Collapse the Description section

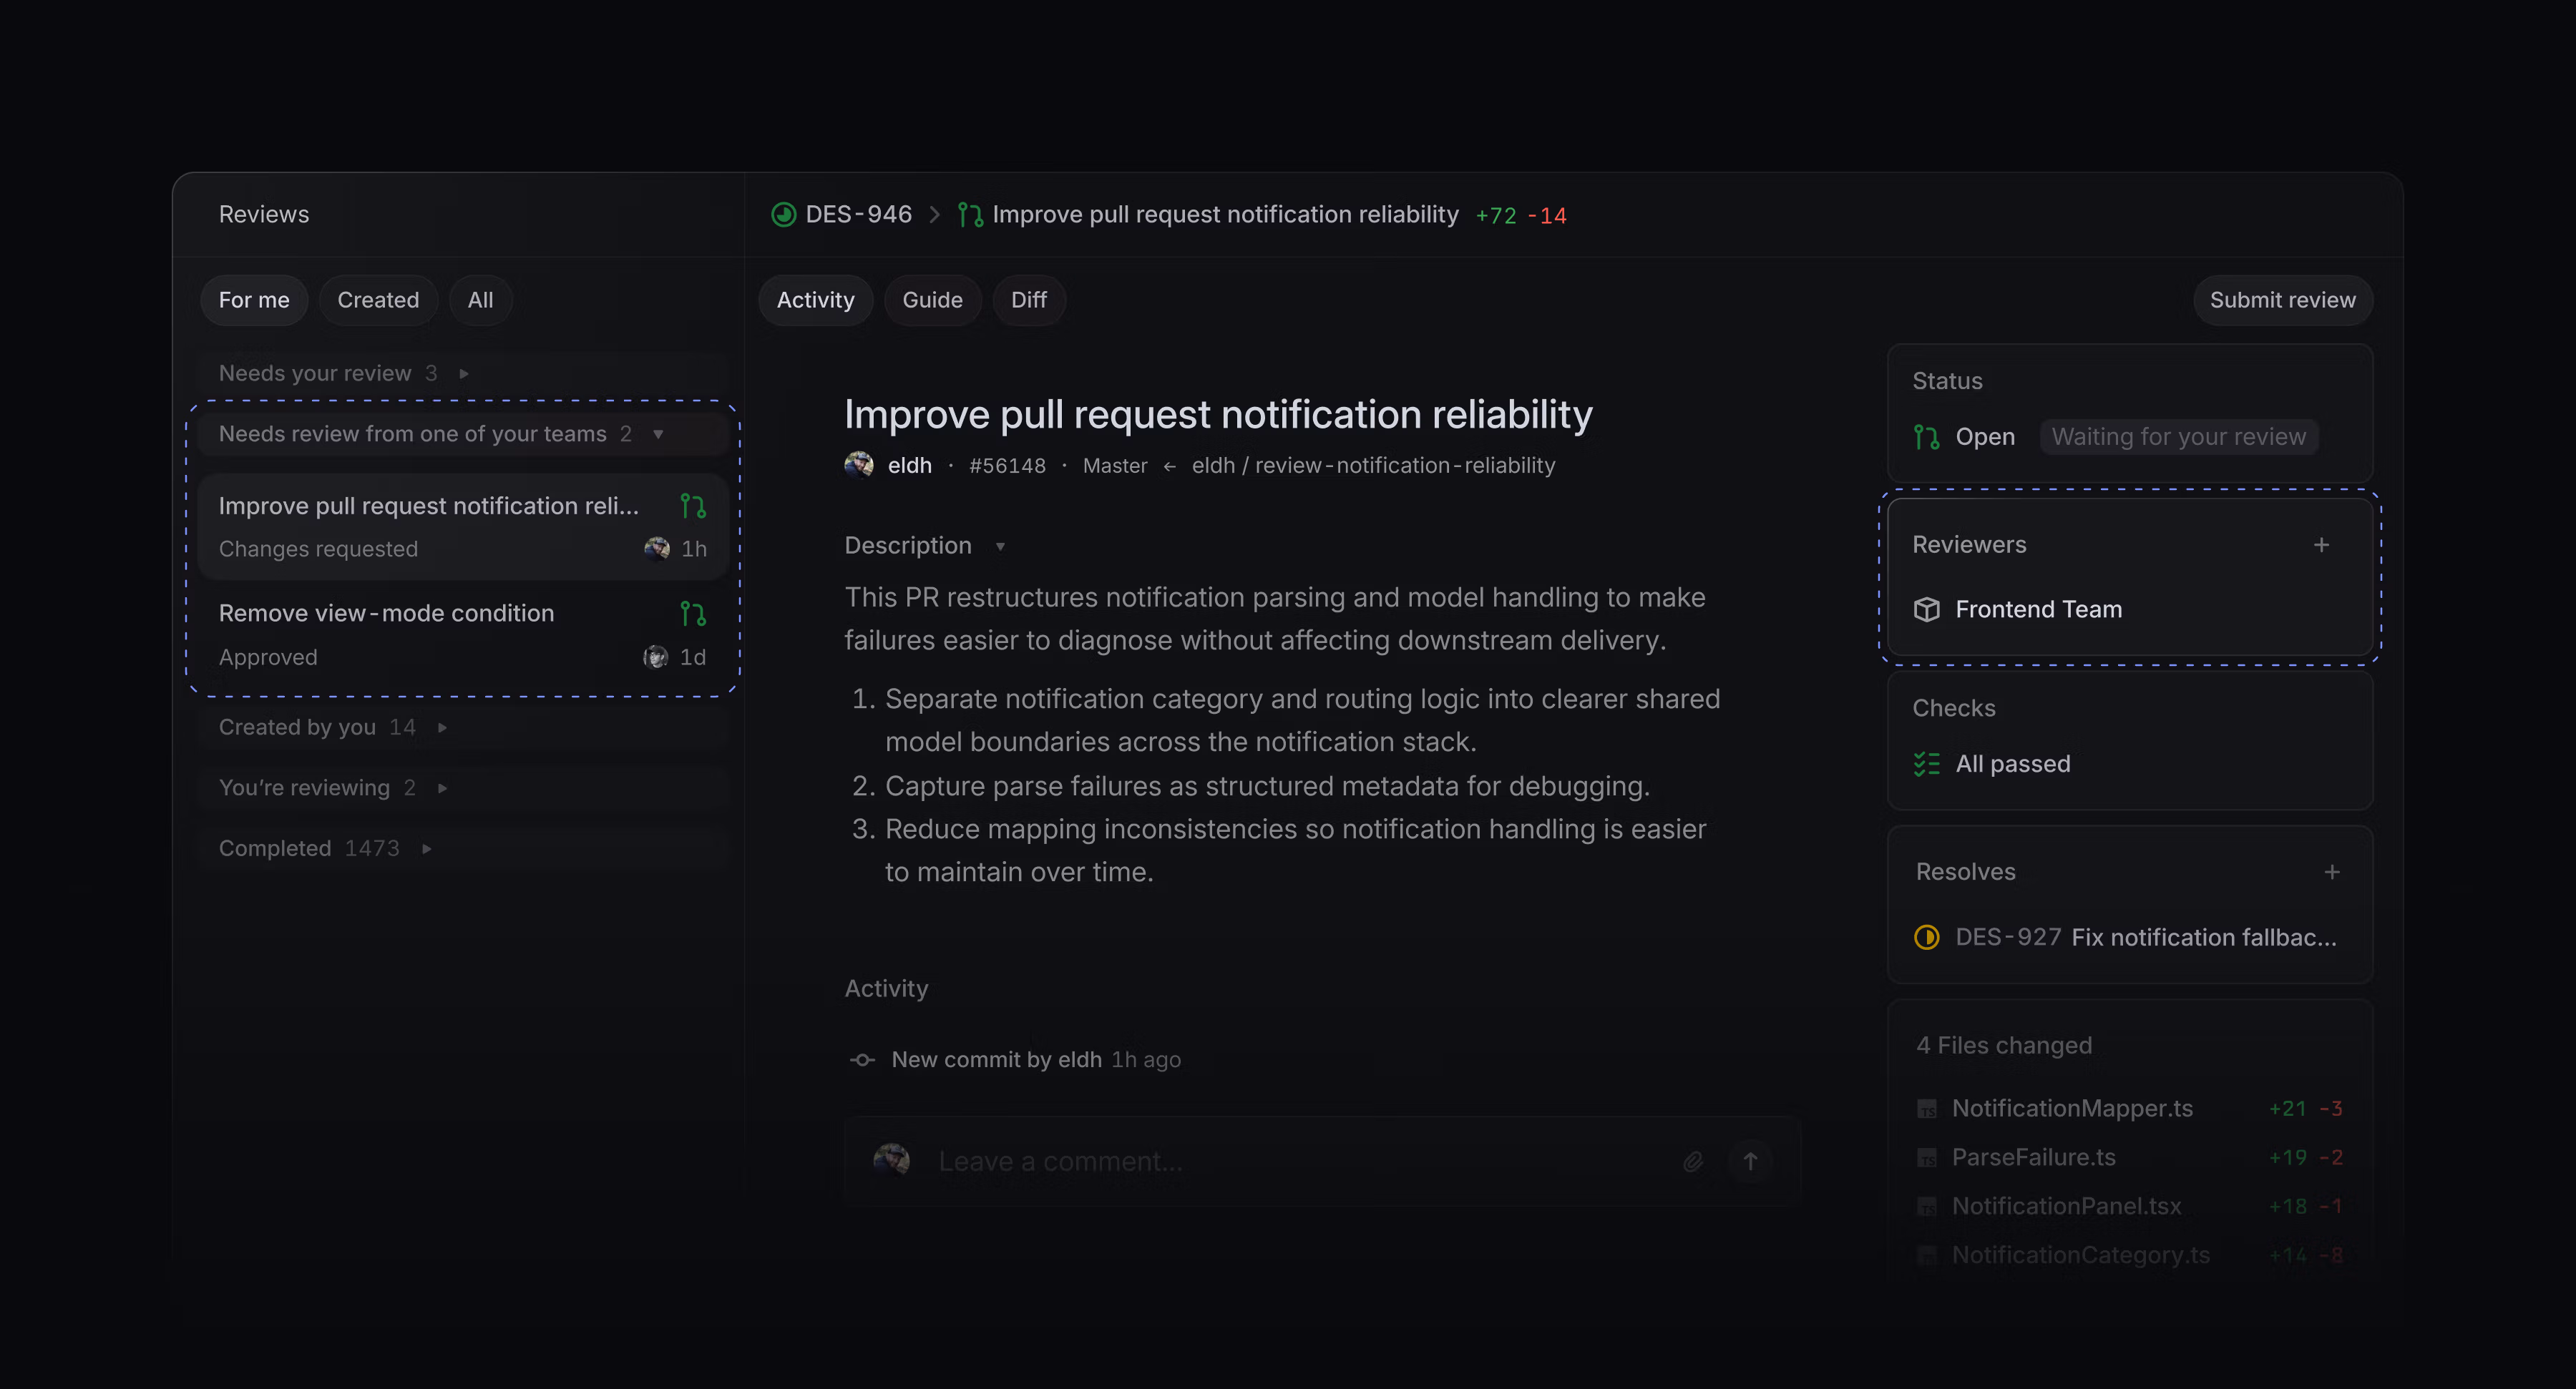pos(999,546)
